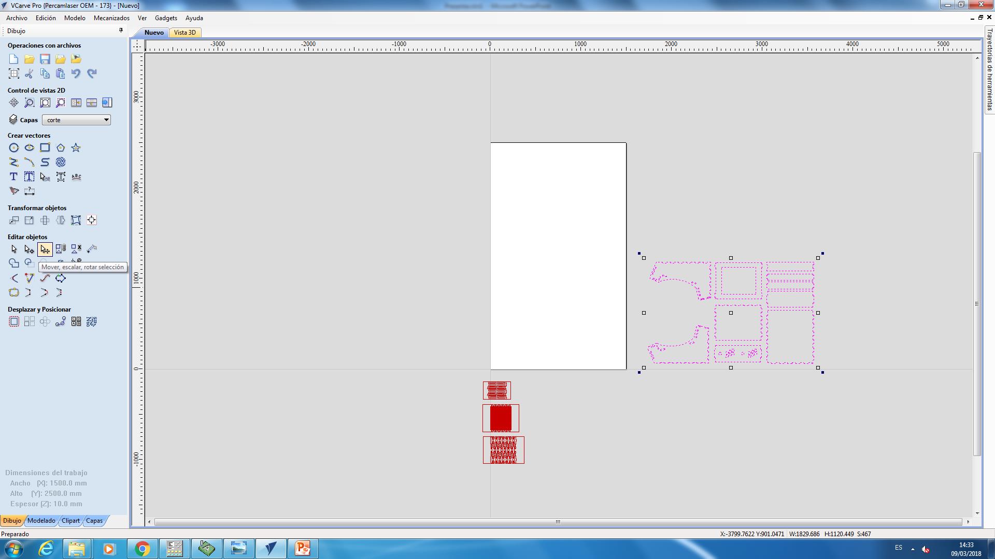Select the Draw Circle tool
This screenshot has width=995, height=559.
click(14, 148)
